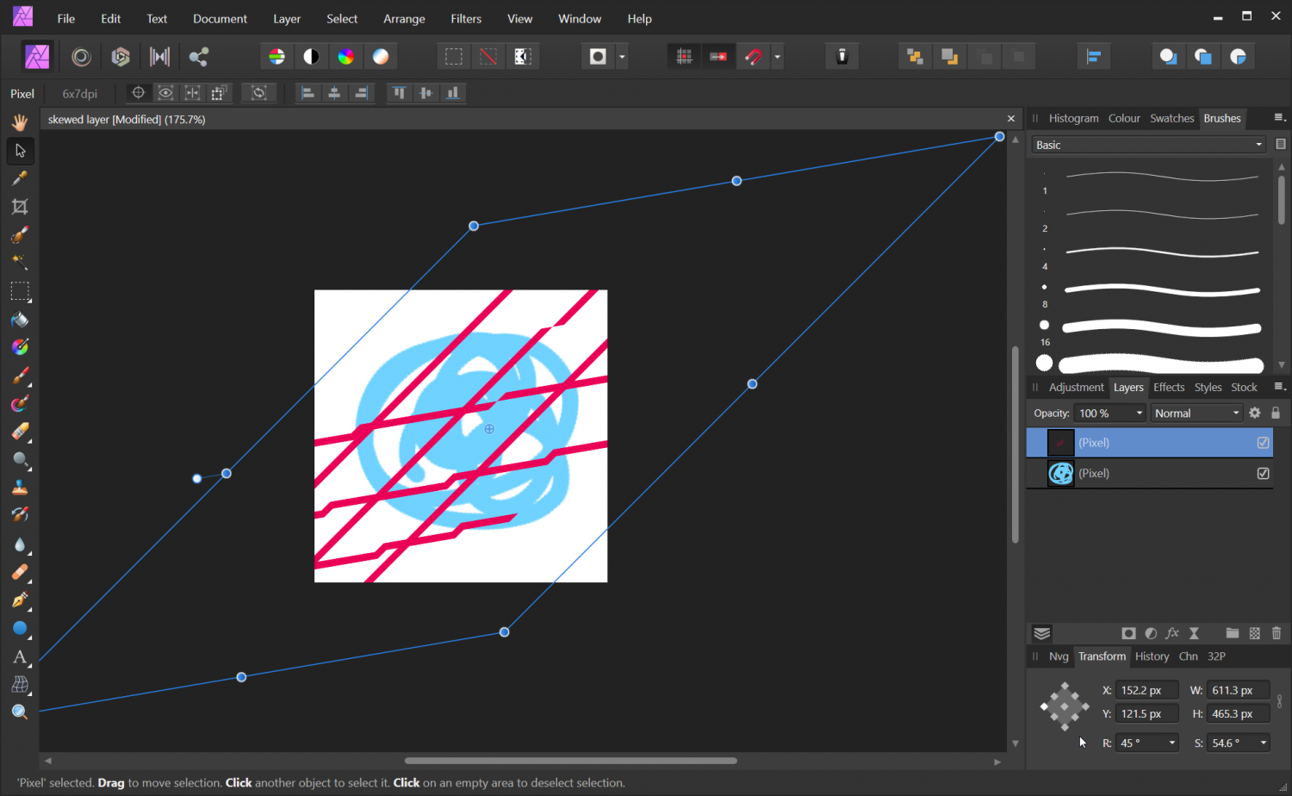
Task: Toggle Transform Objects Separately option
Action: (220, 93)
